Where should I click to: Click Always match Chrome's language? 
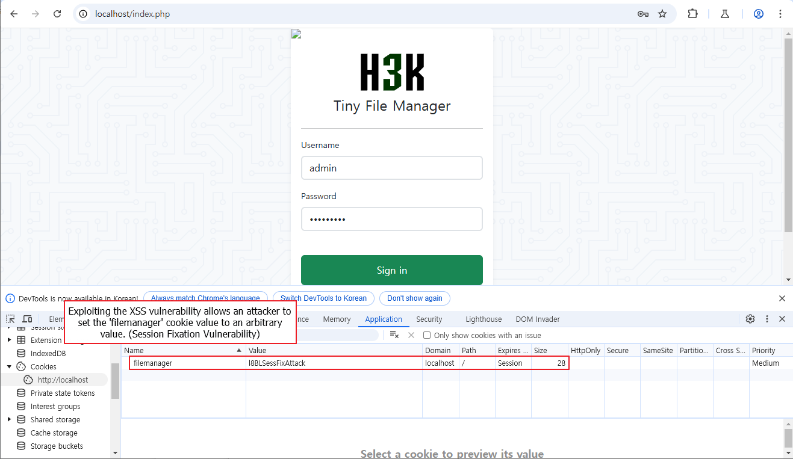pyautogui.click(x=205, y=298)
